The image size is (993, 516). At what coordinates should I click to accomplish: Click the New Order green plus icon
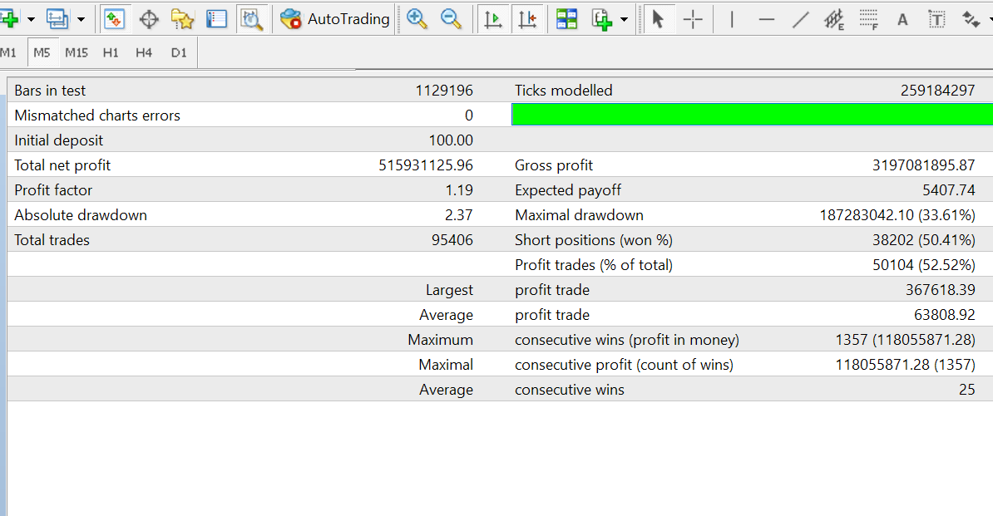[x=9, y=19]
